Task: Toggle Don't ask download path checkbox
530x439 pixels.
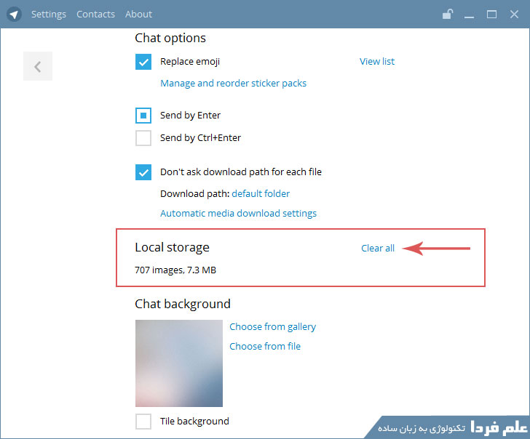Action: [143, 172]
